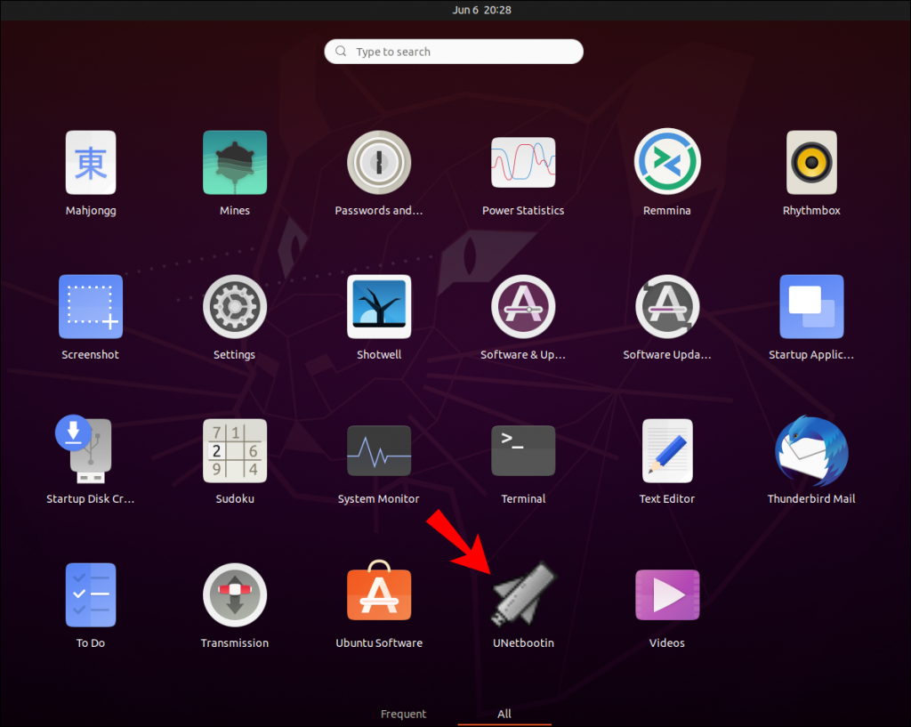
Task: Open Thunderbird Mail
Action: click(811, 450)
